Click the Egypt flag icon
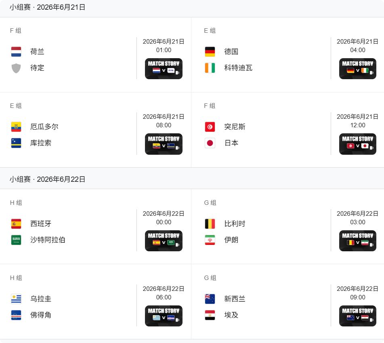This screenshot has height=343, width=384. 210,315
